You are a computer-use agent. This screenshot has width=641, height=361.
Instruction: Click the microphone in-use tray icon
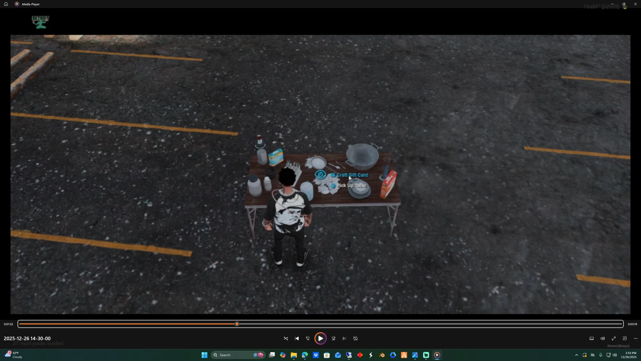pos(601,355)
